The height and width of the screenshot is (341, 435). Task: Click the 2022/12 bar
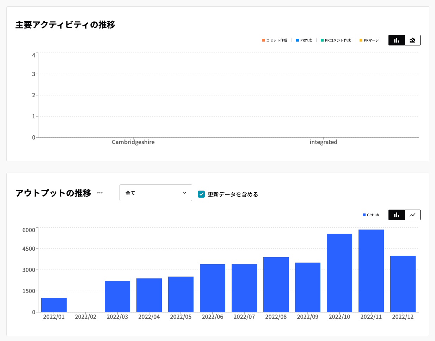click(x=403, y=284)
